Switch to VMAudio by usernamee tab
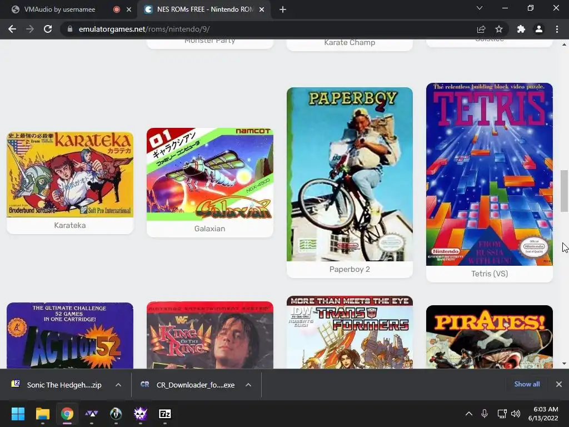Viewport: 569px width, 427px height. coord(69,9)
